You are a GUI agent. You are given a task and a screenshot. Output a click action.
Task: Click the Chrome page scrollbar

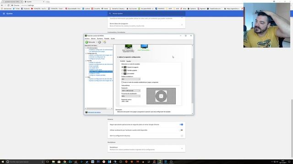click(x=292, y=128)
